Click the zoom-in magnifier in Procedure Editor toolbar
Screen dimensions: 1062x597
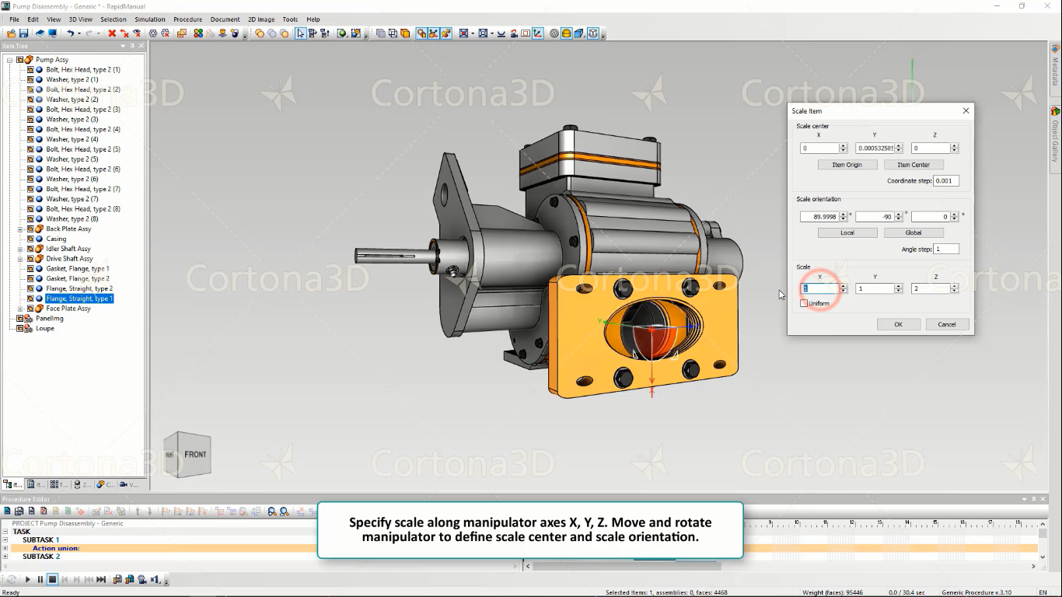coord(272,511)
